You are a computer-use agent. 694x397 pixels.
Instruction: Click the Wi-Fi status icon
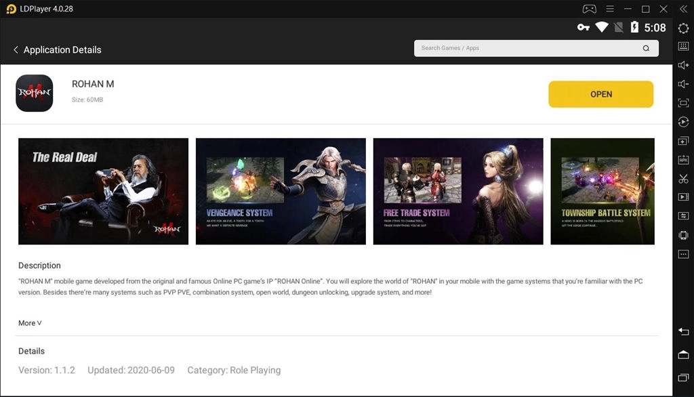[602, 27]
